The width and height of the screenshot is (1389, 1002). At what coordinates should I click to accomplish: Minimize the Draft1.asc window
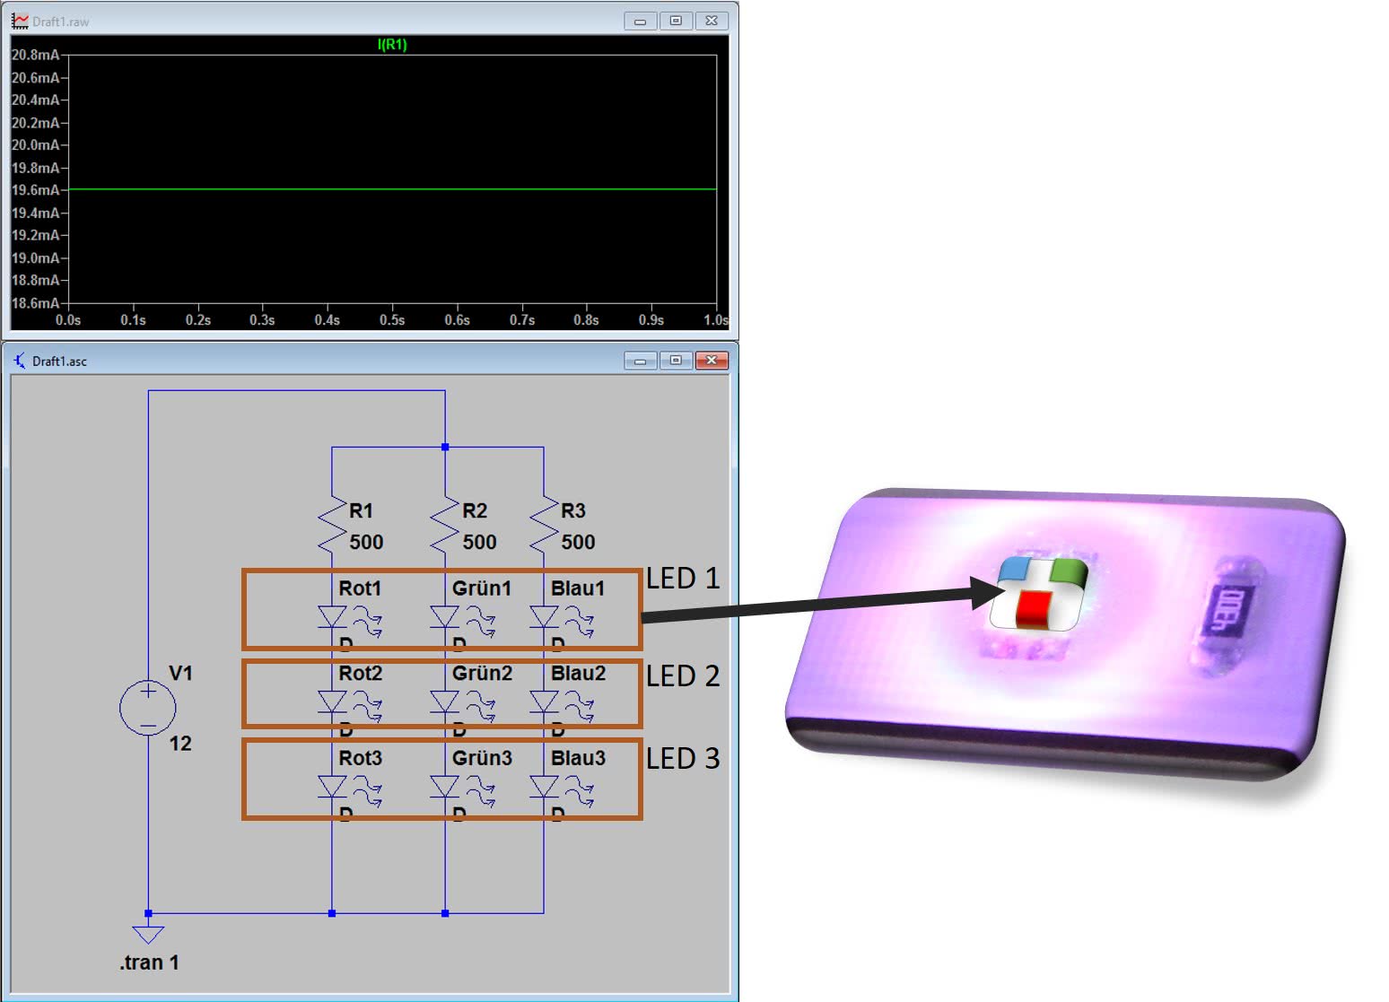[640, 361]
